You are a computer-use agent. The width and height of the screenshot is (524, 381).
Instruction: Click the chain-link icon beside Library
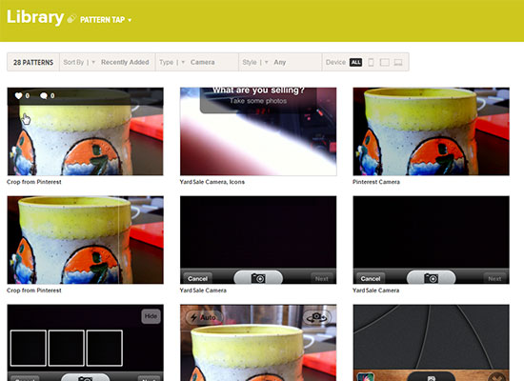(x=71, y=19)
